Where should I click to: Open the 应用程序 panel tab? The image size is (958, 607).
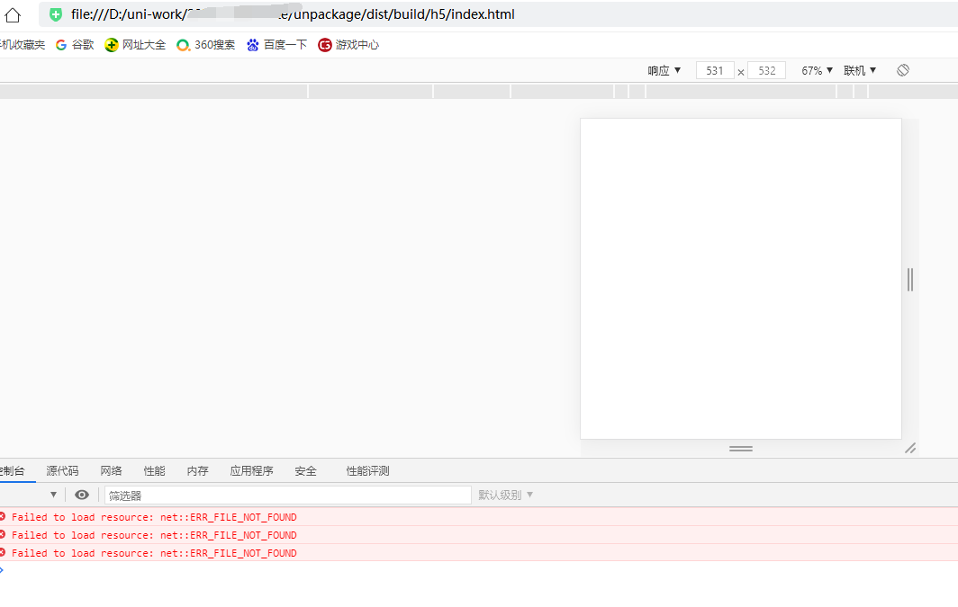tap(251, 469)
